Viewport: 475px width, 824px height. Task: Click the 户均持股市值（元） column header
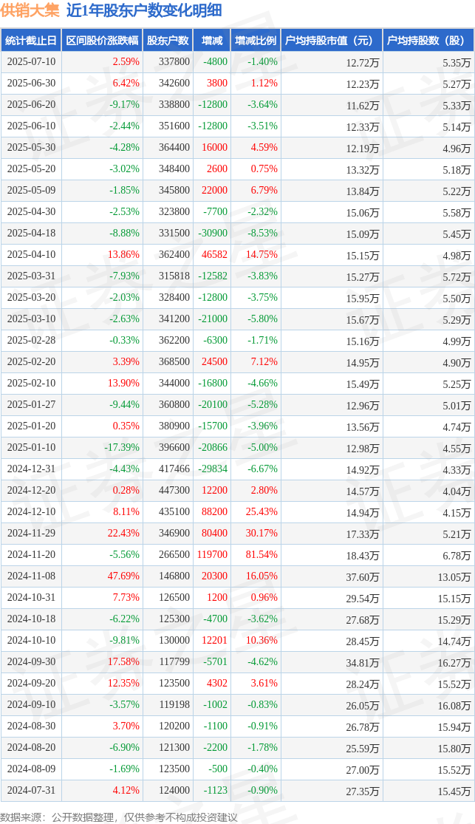click(332, 41)
